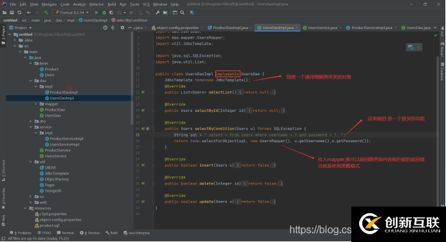The width and height of the screenshot is (446, 242).
Task: Open the VCS menu
Action: pyautogui.click(x=146, y=5)
